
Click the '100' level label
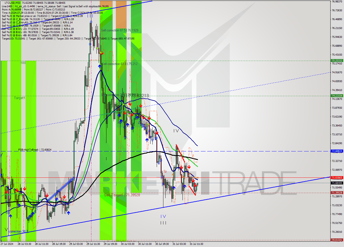23,63
